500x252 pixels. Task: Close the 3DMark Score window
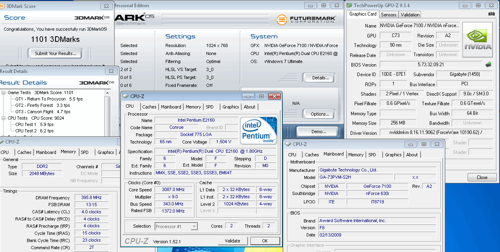[106, 6]
